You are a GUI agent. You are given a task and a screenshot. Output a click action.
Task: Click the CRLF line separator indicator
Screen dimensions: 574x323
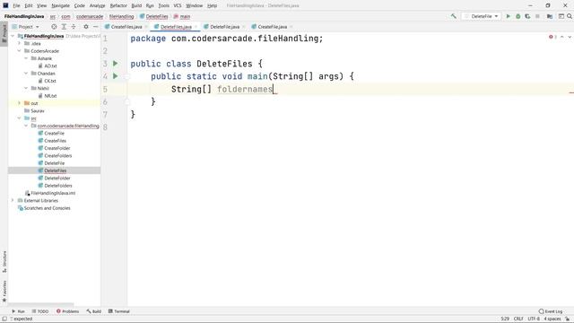(x=518, y=319)
